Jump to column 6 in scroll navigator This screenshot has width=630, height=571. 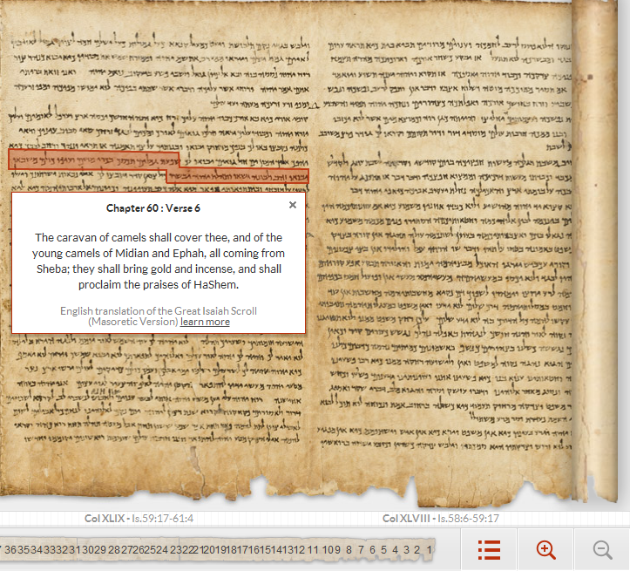(x=372, y=550)
